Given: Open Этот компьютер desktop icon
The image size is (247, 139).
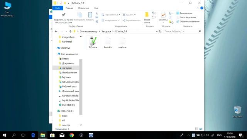Looking at the screenshot, I should coord(7,9).
